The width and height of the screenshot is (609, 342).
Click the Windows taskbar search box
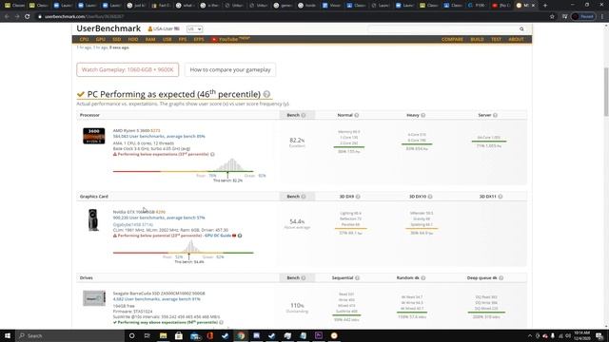pyautogui.click(x=69, y=335)
